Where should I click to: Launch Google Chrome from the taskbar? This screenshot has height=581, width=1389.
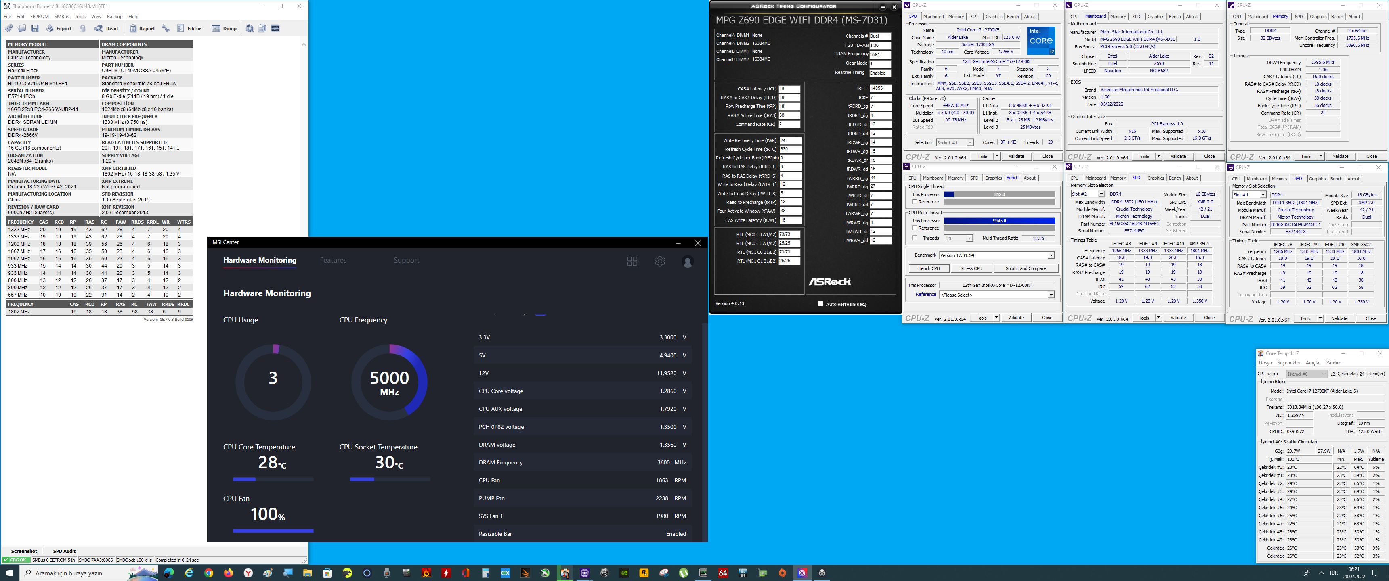pyautogui.click(x=209, y=573)
